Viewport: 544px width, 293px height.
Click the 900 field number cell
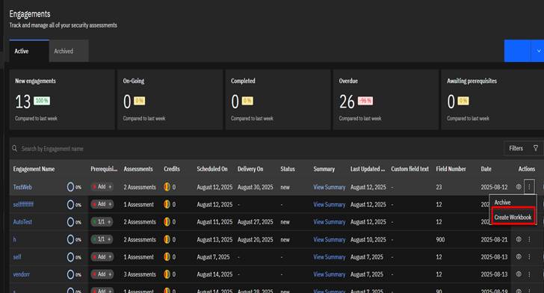click(440, 239)
